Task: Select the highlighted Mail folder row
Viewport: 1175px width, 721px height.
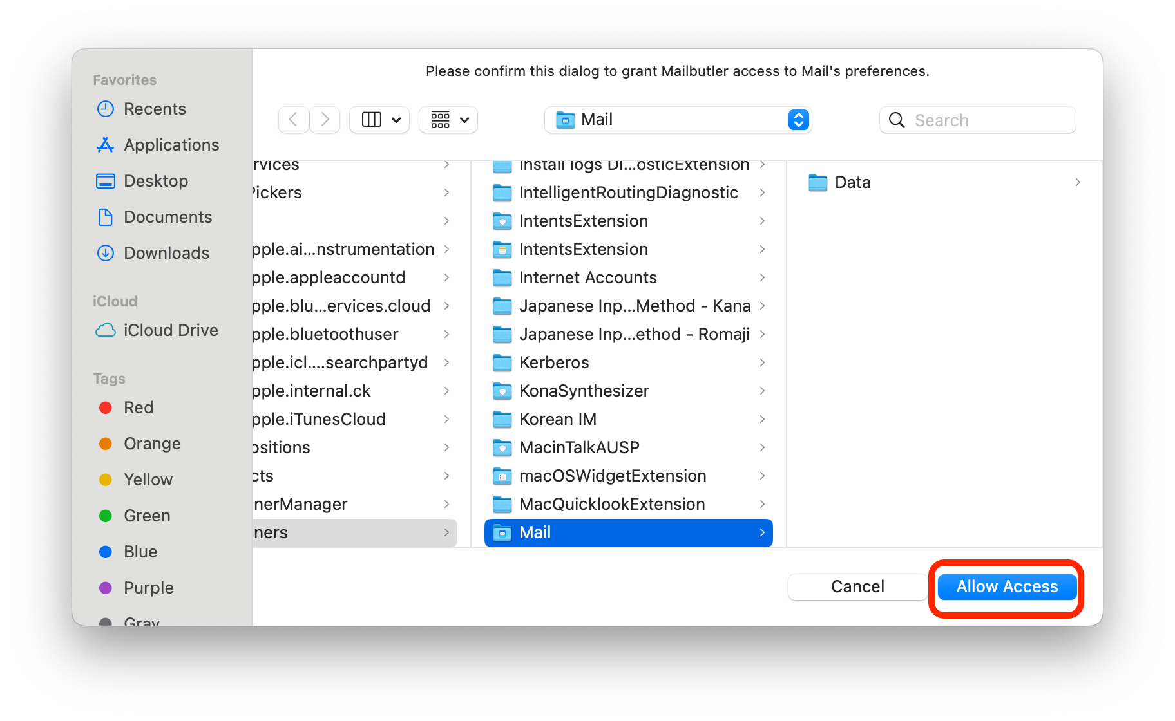Action: tap(629, 532)
